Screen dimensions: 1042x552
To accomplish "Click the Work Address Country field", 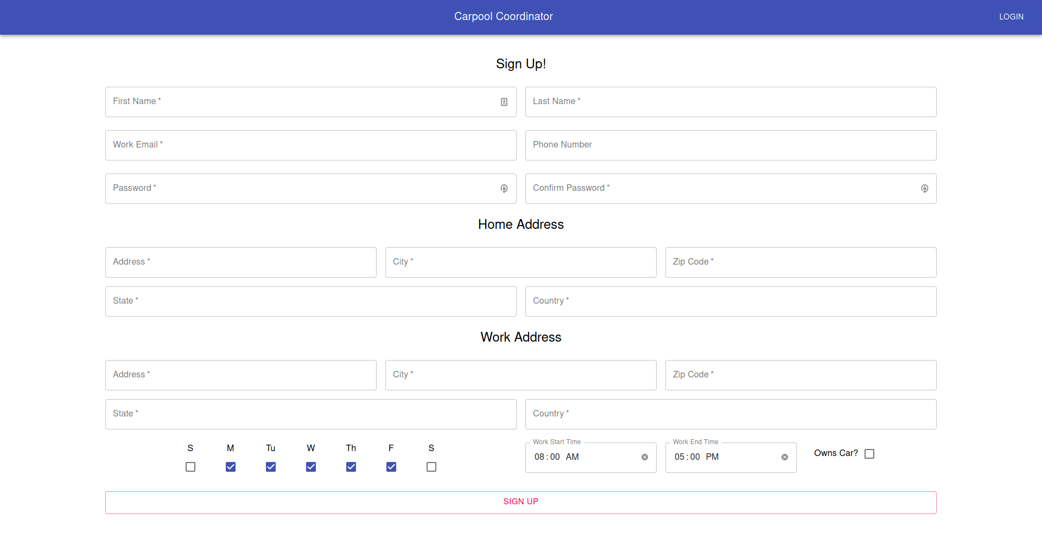I will (731, 414).
